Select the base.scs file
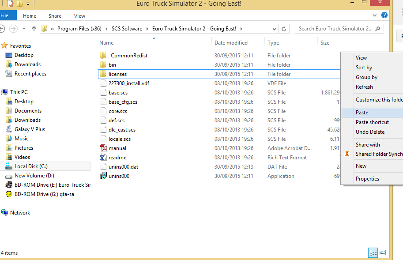403x260 pixels. pos(118,93)
